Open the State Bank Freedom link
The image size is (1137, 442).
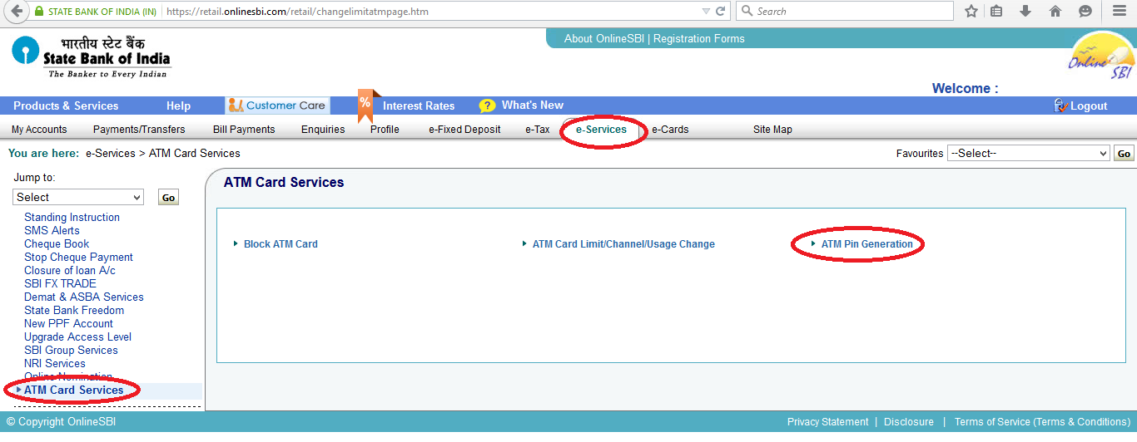(x=74, y=311)
